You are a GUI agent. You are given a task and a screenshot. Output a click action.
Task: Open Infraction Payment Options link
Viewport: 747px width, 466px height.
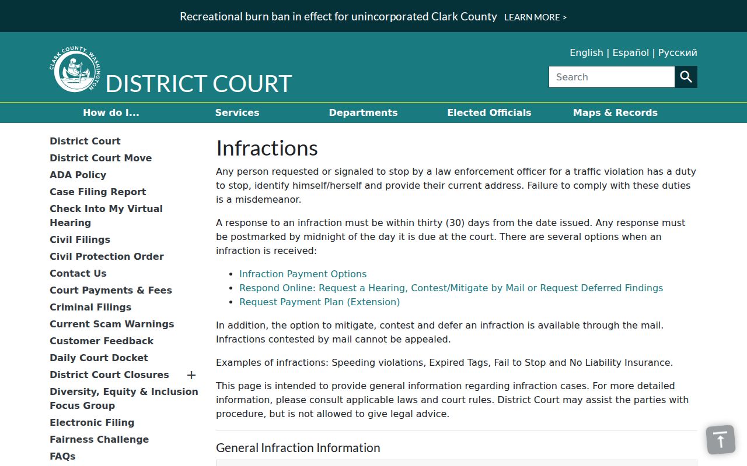pos(303,274)
